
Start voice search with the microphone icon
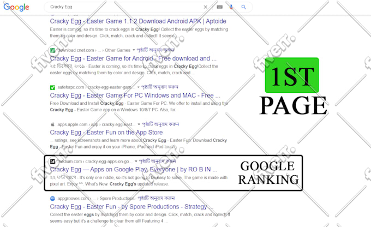point(231,7)
